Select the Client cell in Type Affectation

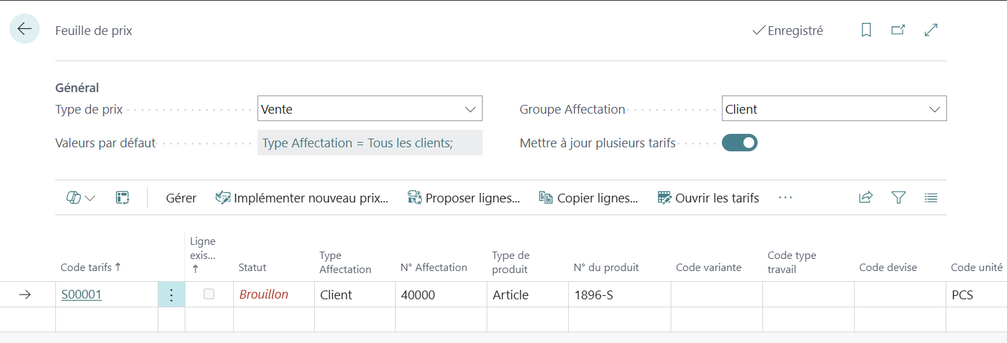(x=355, y=295)
